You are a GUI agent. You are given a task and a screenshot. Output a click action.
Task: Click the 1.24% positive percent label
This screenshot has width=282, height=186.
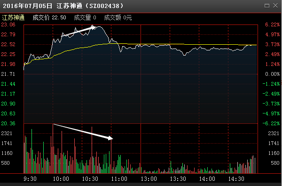coord(273,64)
